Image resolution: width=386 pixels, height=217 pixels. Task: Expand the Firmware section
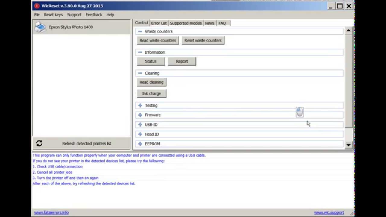(140, 115)
